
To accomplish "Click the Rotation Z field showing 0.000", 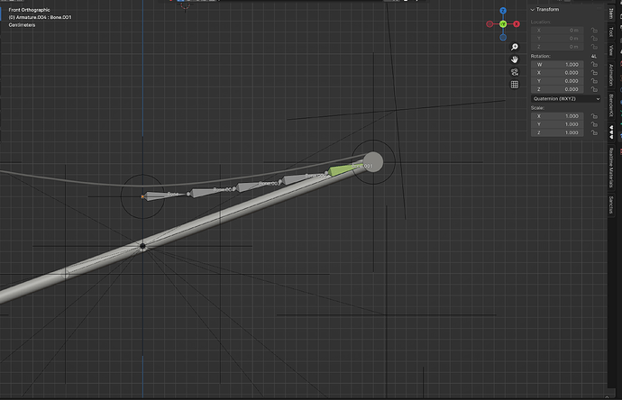I will coord(557,89).
